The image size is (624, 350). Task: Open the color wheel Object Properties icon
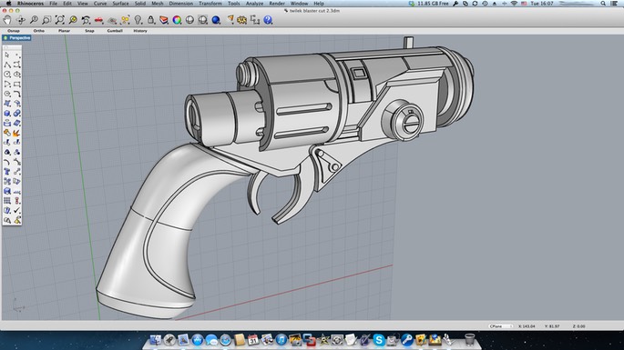tap(177, 20)
